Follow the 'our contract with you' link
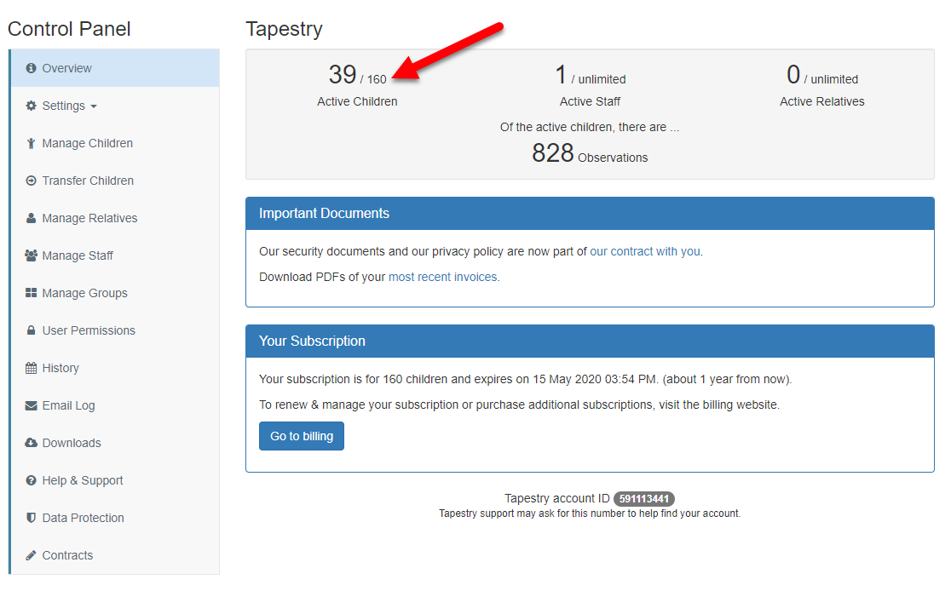The width and height of the screenshot is (951, 591). tap(645, 251)
